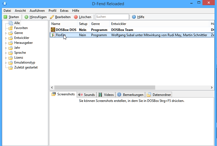Click the Screenshots tab icon

point(54,94)
